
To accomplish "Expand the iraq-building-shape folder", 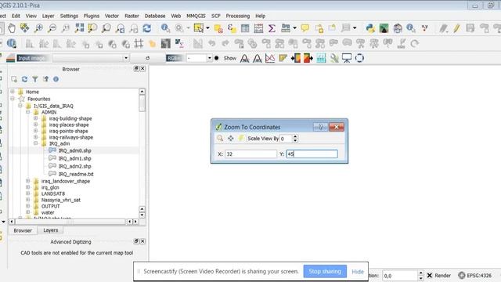I will (36, 118).
